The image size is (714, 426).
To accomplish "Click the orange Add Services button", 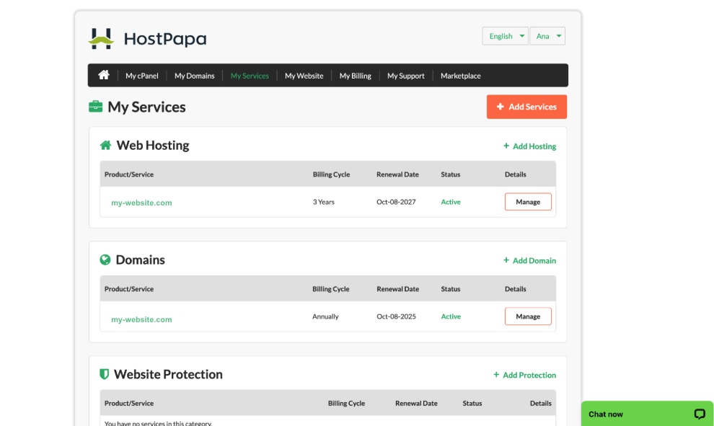I will click(x=527, y=107).
